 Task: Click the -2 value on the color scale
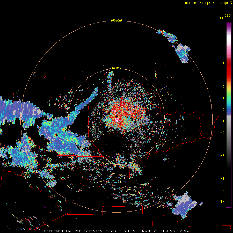coord(222,133)
